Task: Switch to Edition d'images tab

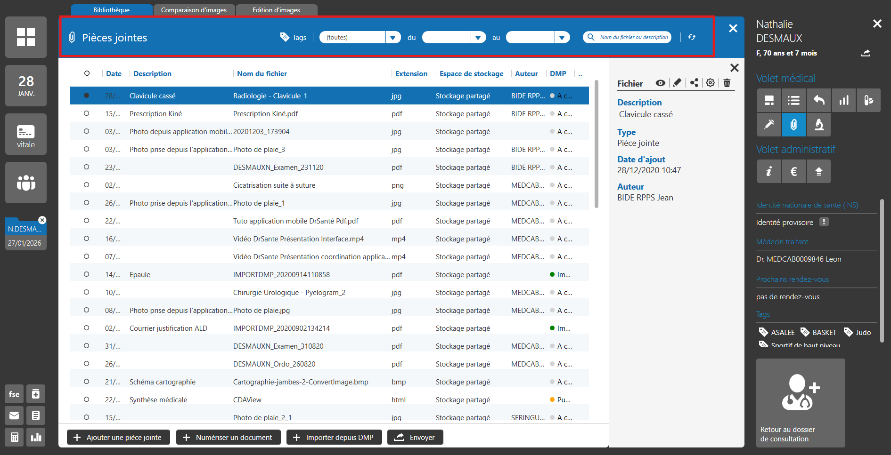Action: (x=276, y=10)
